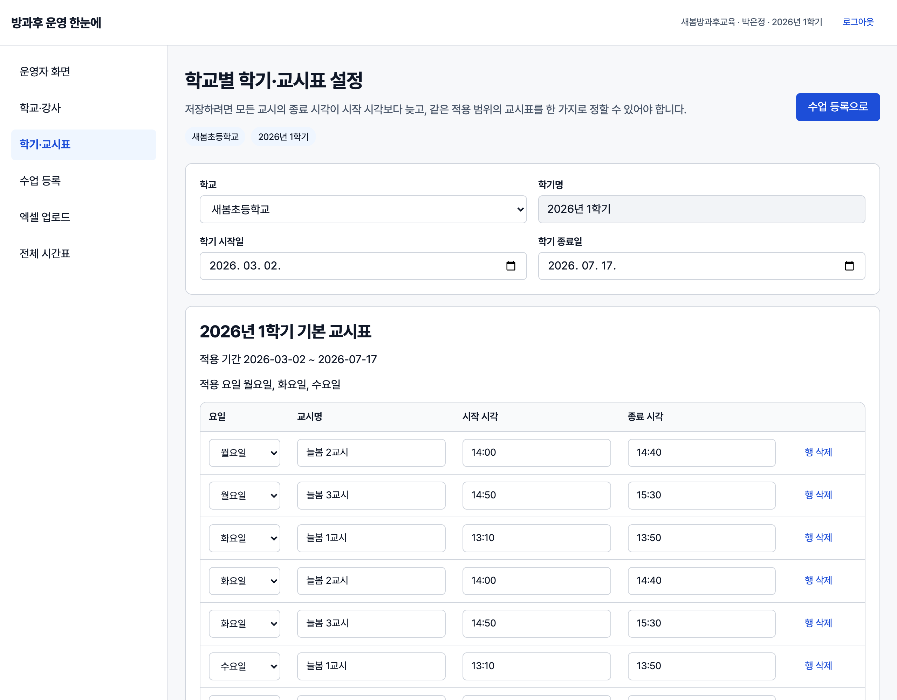897x700 pixels.
Task: Open 엑셀 업로드 sidebar page
Action: click(x=84, y=217)
